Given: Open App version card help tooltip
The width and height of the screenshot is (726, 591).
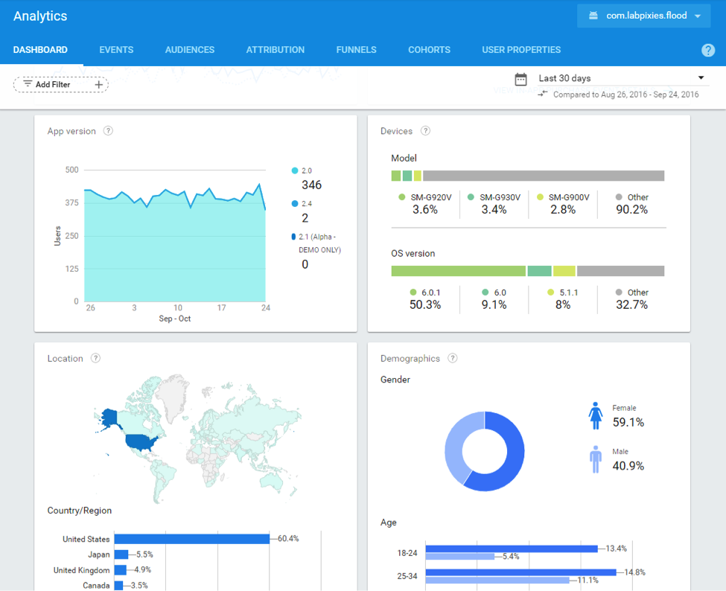Looking at the screenshot, I should 108,130.
